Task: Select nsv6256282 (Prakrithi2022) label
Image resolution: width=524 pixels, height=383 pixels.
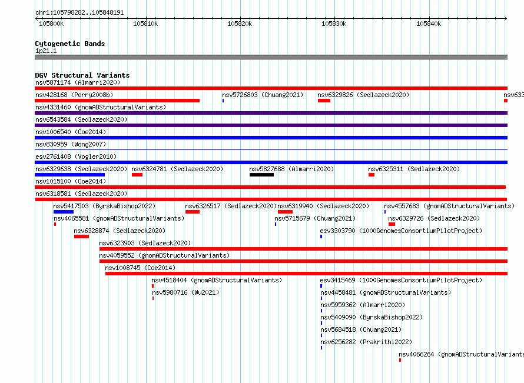Action: [x=366, y=342]
